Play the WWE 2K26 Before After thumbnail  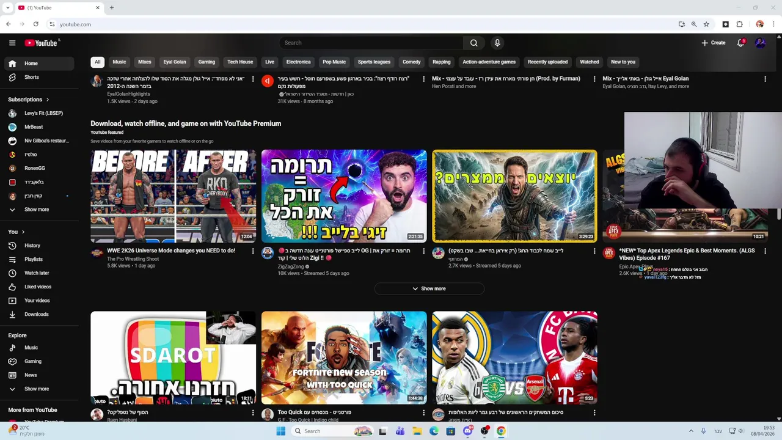pos(174,196)
